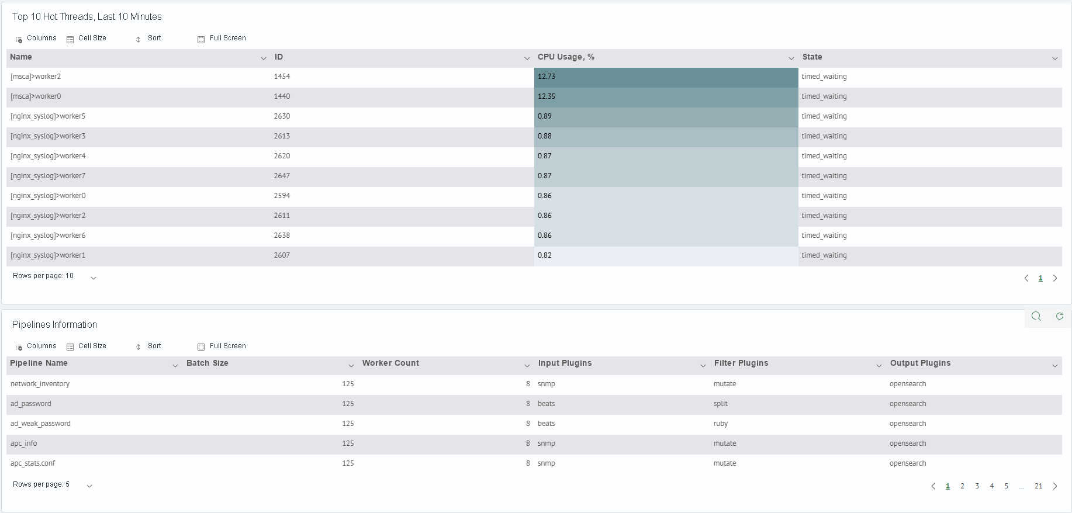Open Full Screen for the Hot Threads table
This screenshot has width=1072, height=513.
click(x=222, y=39)
